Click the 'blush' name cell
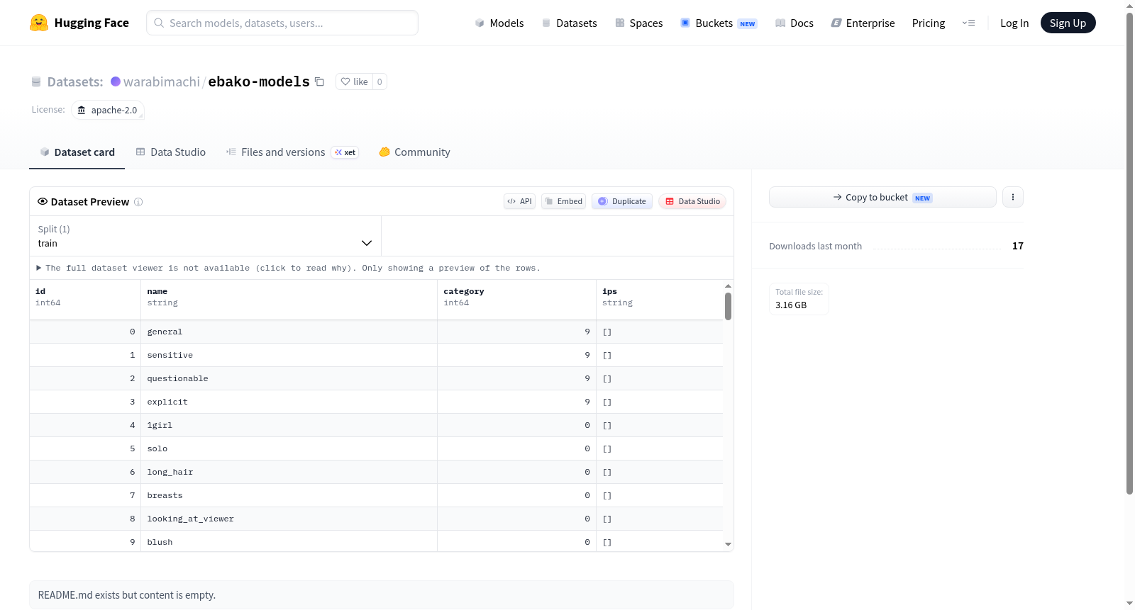The image size is (1135, 610). (289, 541)
